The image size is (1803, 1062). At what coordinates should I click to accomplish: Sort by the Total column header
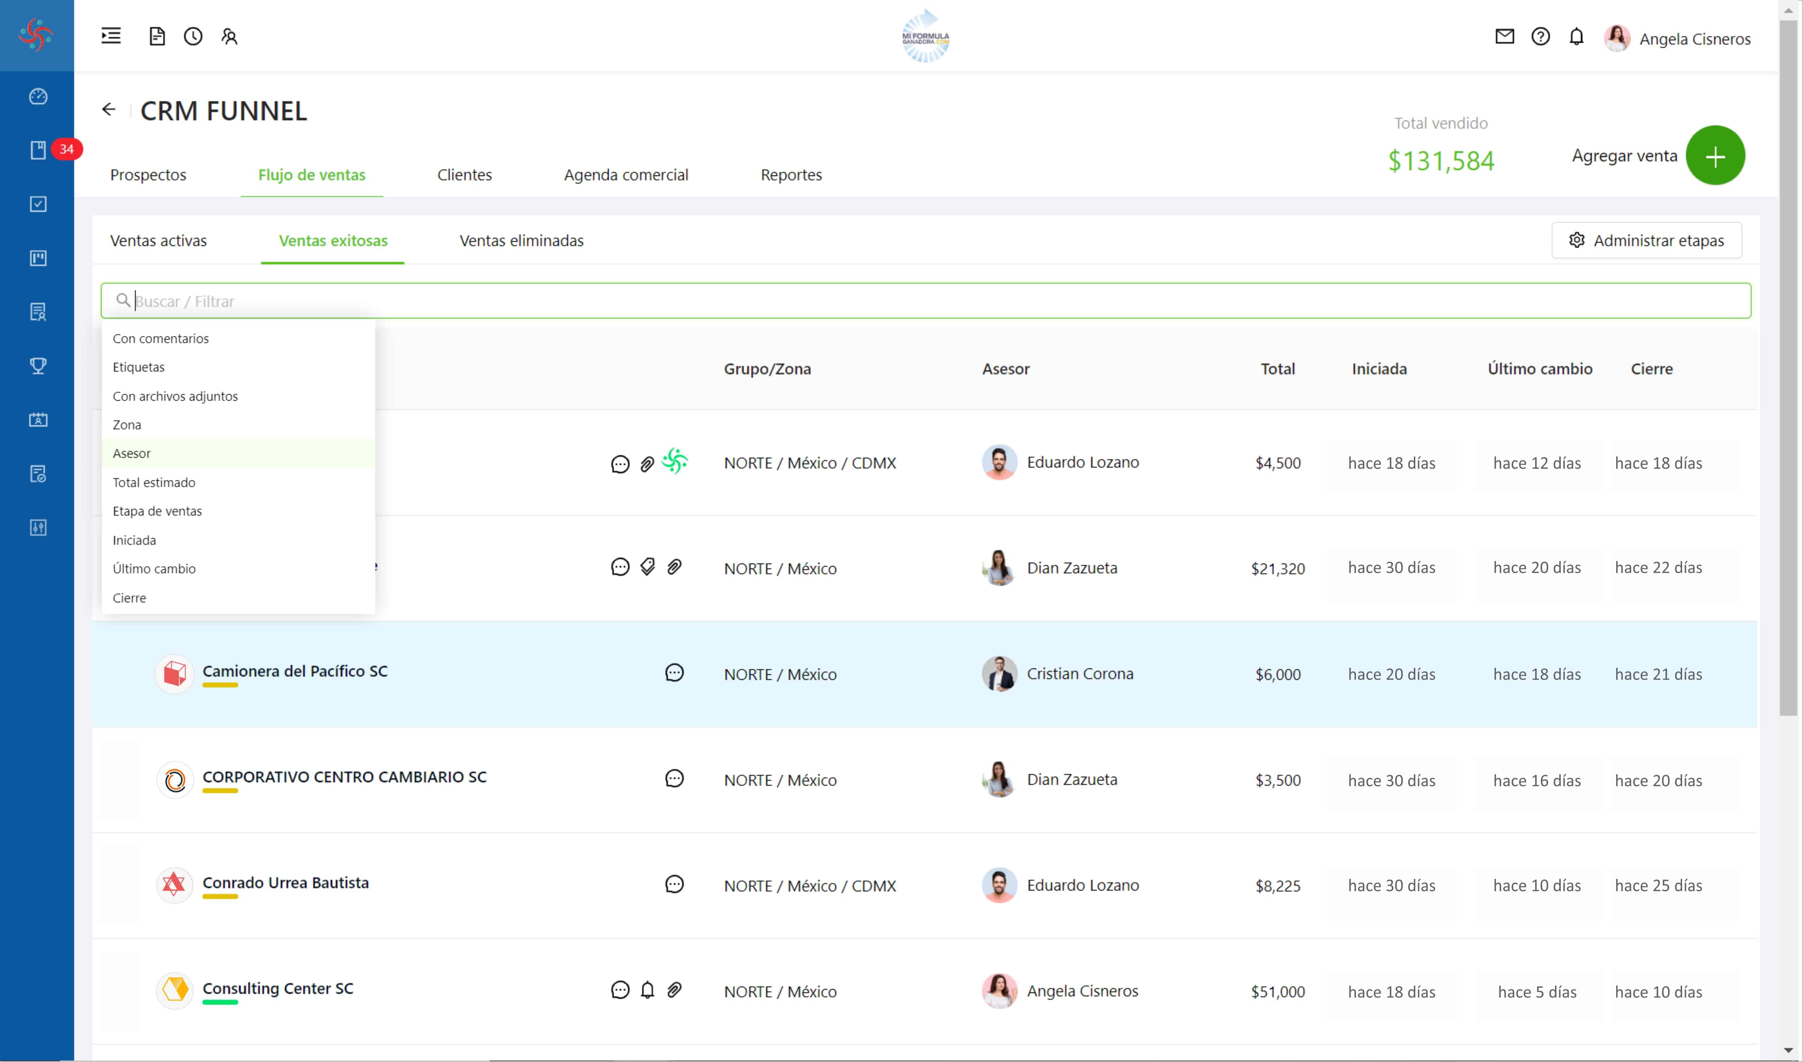coord(1278,368)
